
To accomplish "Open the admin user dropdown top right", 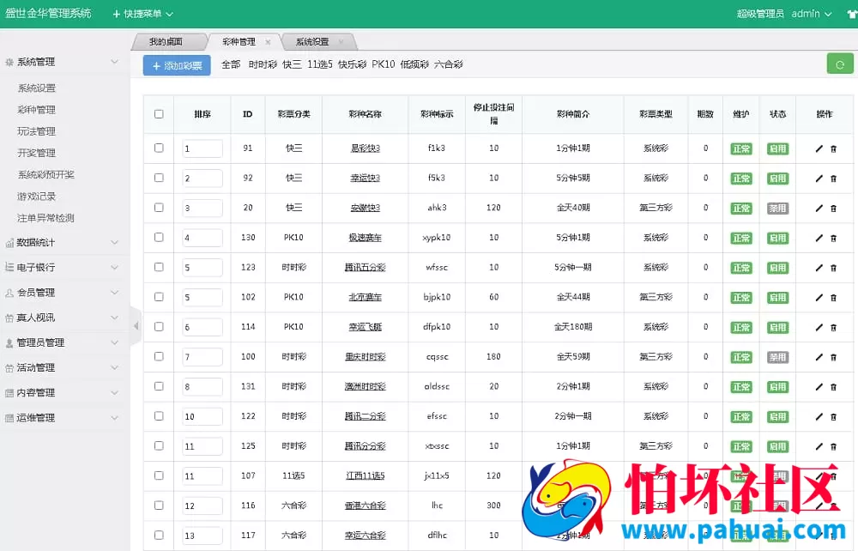I will point(807,14).
